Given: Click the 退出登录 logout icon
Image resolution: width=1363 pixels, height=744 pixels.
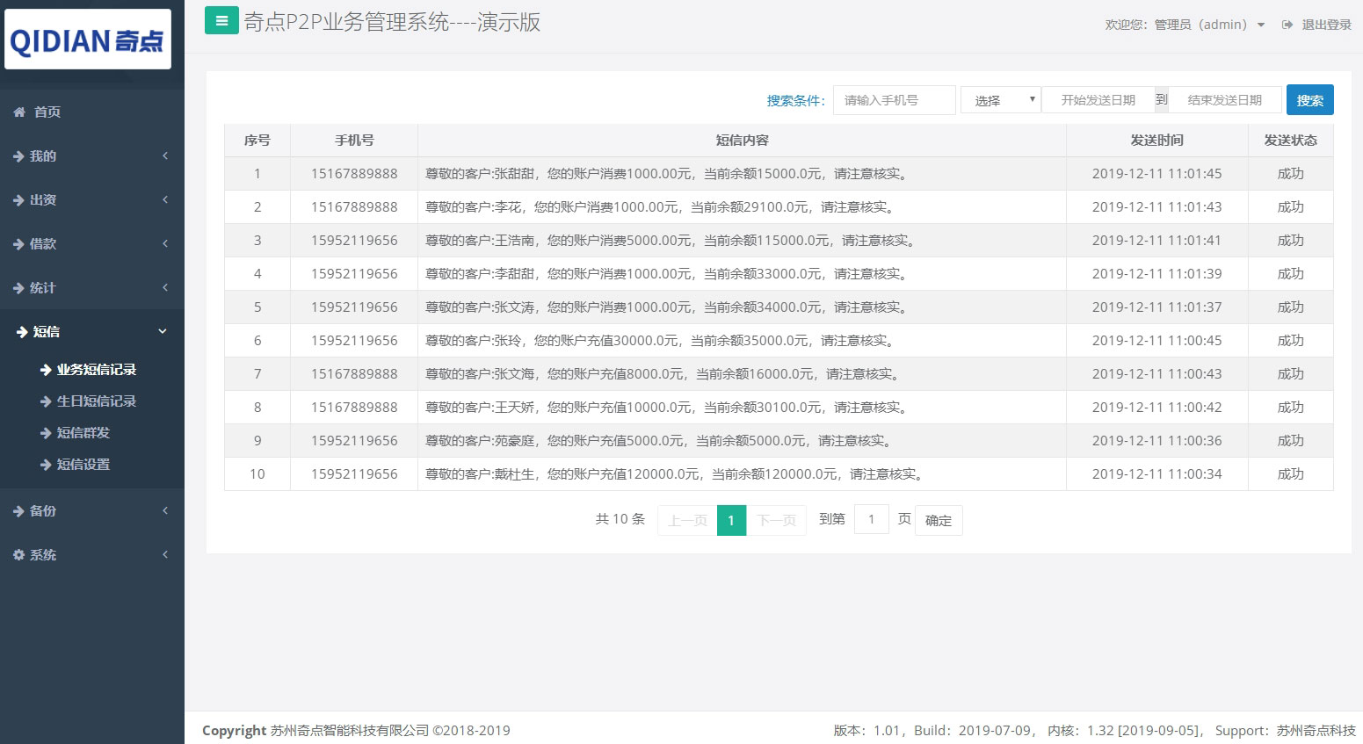Looking at the screenshot, I should click(x=1287, y=25).
